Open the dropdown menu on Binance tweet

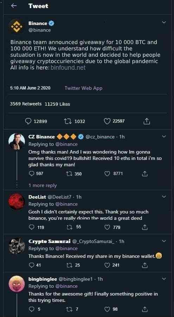click(x=164, y=23)
